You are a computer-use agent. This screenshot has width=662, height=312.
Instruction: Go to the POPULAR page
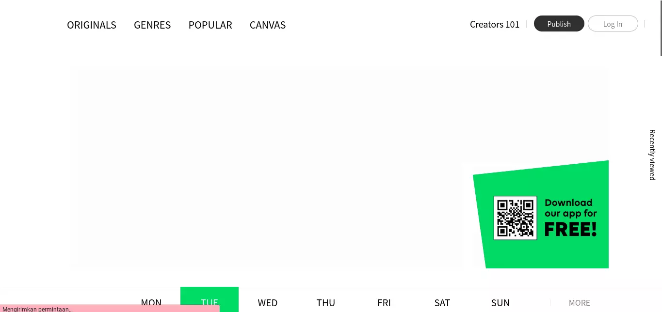[210, 25]
